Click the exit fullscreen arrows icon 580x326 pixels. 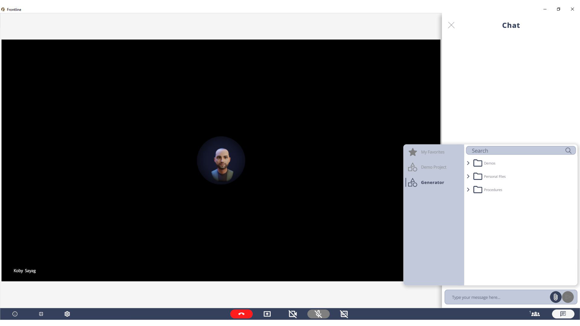click(x=41, y=314)
